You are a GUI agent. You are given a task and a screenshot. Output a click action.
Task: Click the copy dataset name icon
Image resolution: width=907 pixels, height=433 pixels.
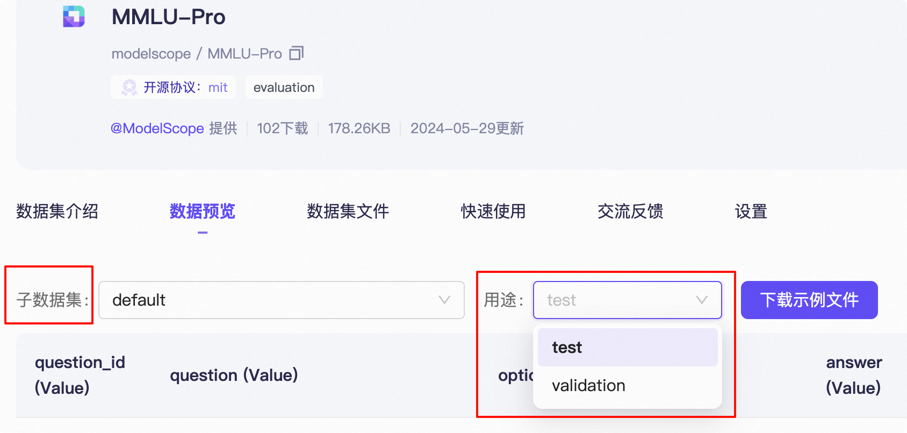pyautogui.click(x=297, y=53)
